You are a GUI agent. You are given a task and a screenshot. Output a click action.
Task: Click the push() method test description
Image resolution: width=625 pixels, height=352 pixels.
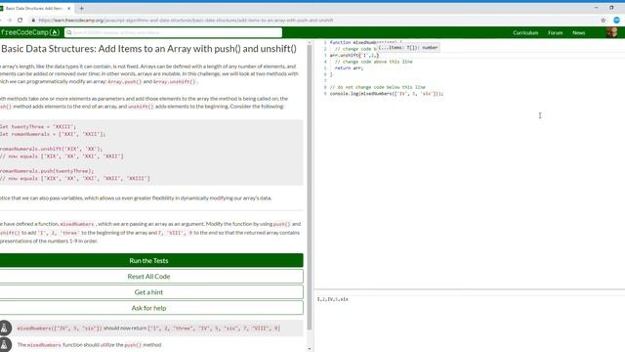(x=89, y=345)
